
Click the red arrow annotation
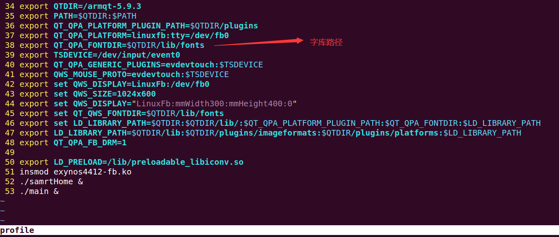[259, 42]
